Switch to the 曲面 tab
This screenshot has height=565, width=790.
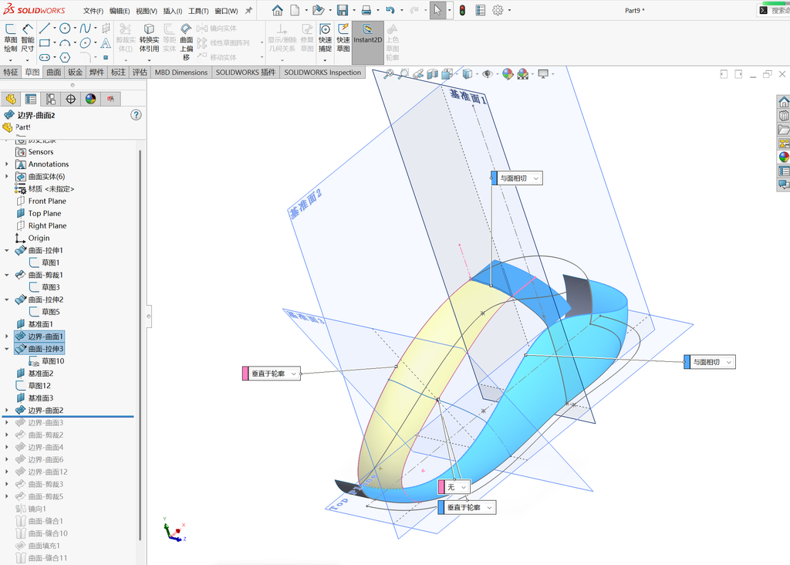tap(54, 72)
